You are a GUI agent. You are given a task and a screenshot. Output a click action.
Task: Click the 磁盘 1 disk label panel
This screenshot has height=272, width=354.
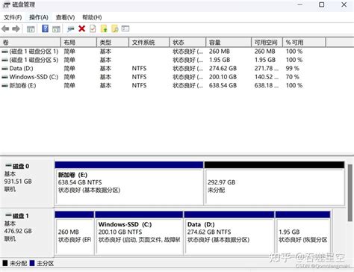click(x=27, y=232)
